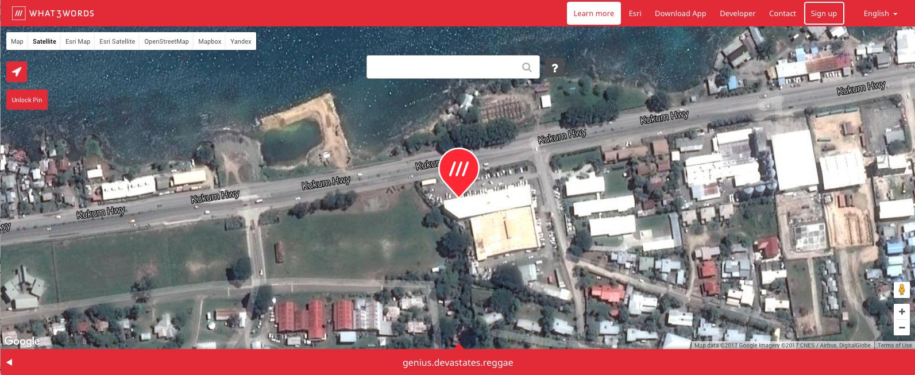Viewport: 915px width, 375px height.
Task: Open the English language dropdown
Action: click(x=881, y=13)
